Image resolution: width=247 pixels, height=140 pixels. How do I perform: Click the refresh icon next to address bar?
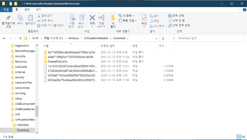coord(163,38)
